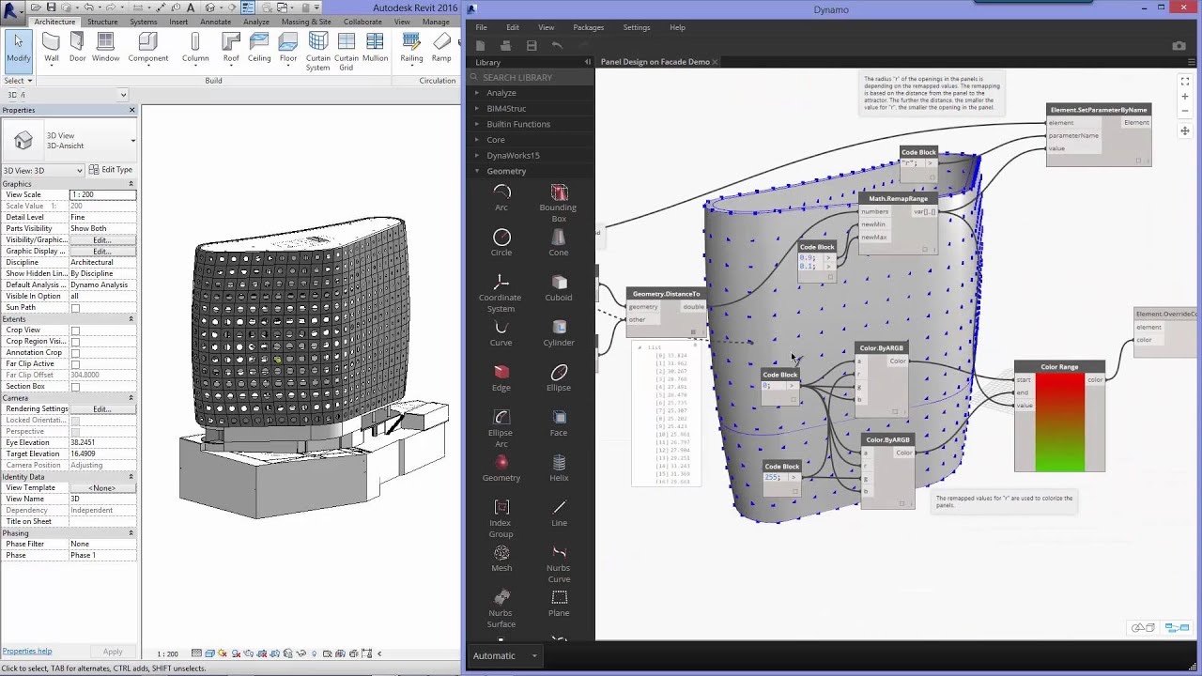This screenshot has height=676, width=1202.
Task: Open Dynamo's Settings menu
Action: (636, 27)
